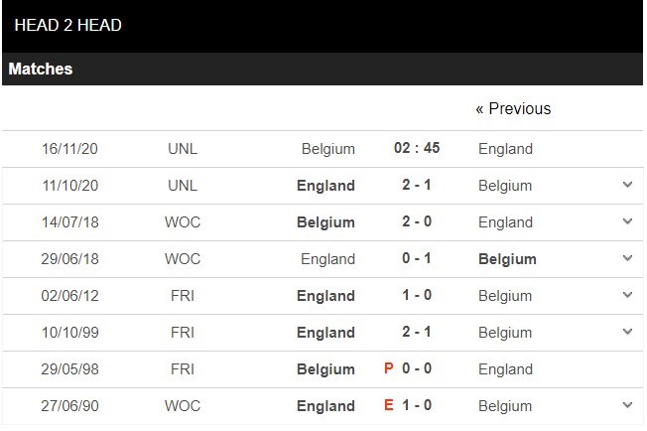647x431 pixels.
Task: Click the 2 - 0 score from 14/07/18
Action: pos(417,222)
